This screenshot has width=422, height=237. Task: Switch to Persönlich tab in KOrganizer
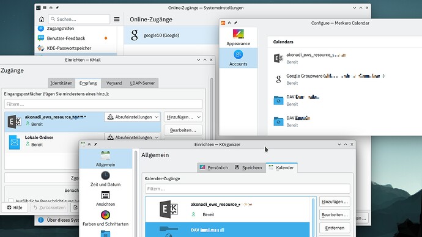pyautogui.click(x=214, y=167)
